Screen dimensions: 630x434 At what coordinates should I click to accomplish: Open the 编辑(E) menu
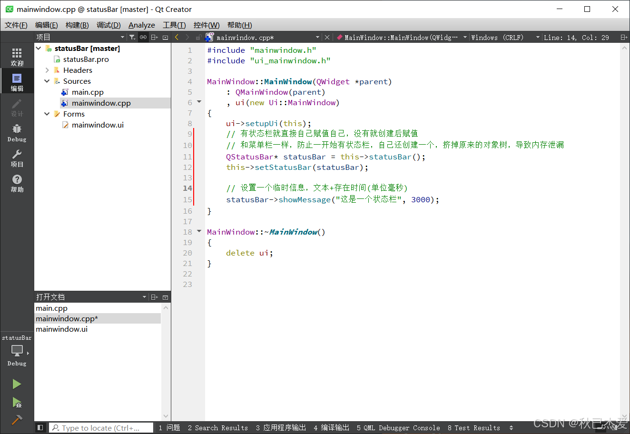[x=46, y=25]
